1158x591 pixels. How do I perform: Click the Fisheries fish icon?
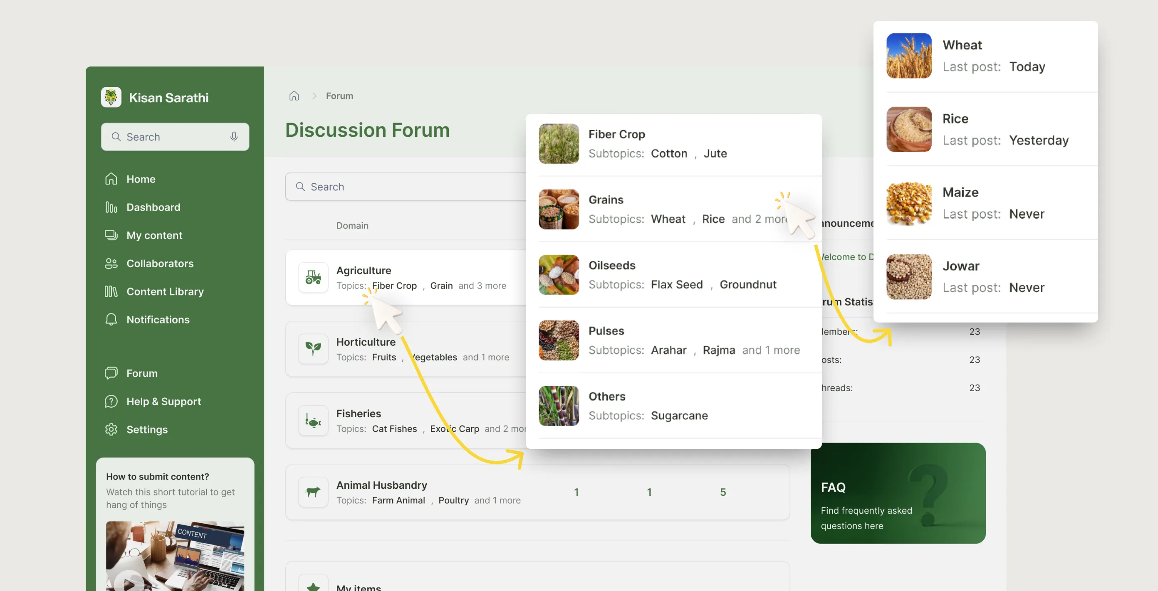pos(313,420)
